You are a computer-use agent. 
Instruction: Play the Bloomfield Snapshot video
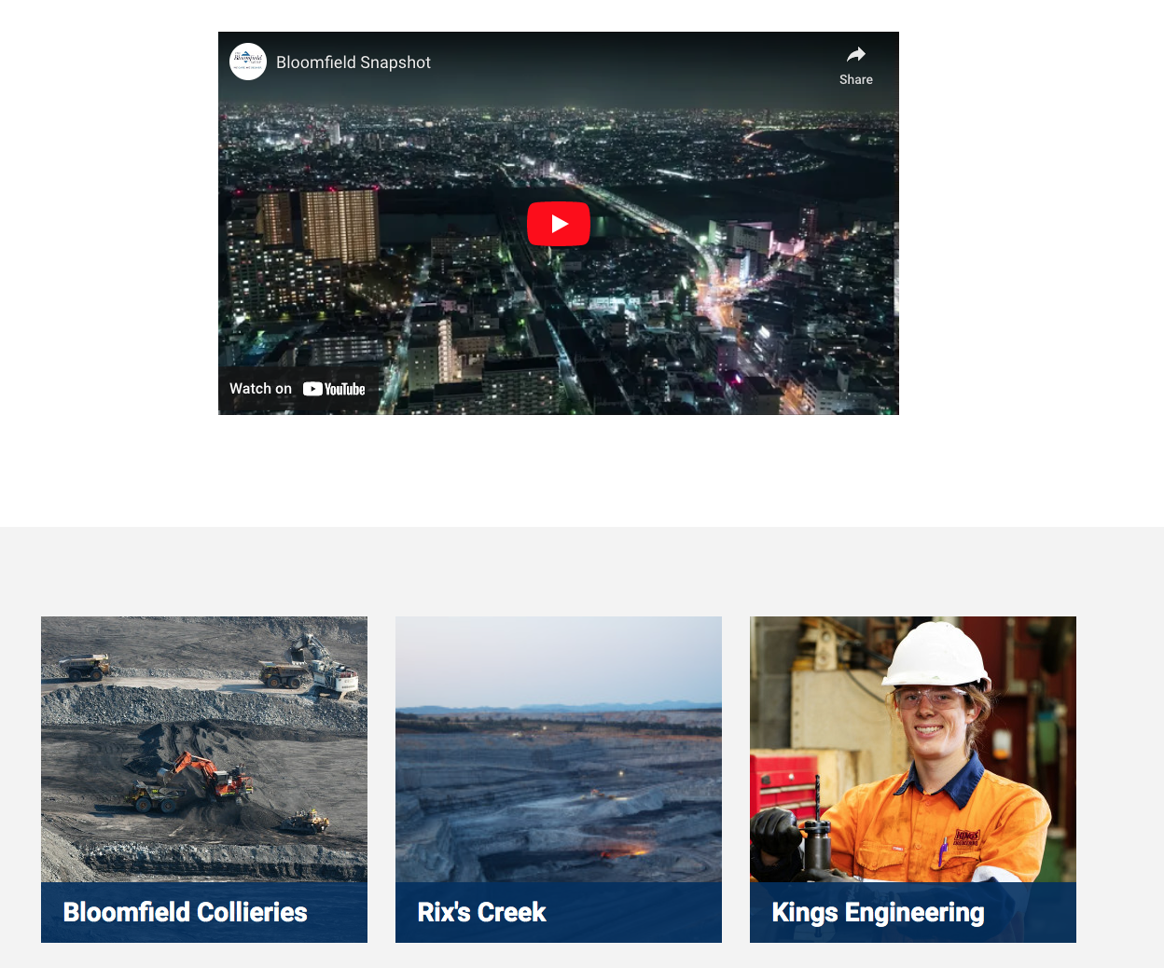pyautogui.click(x=559, y=224)
